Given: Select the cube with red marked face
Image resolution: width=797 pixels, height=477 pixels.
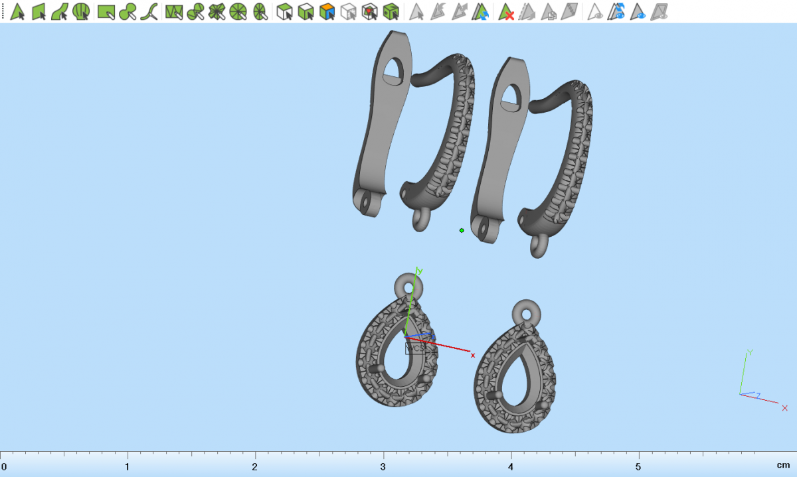Looking at the screenshot, I should [370, 11].
